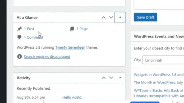The height and width of the screenshot is (103, 184).
Task: Open the Hello world! post link
Action: pyautogui.click(x=72, y=97)
